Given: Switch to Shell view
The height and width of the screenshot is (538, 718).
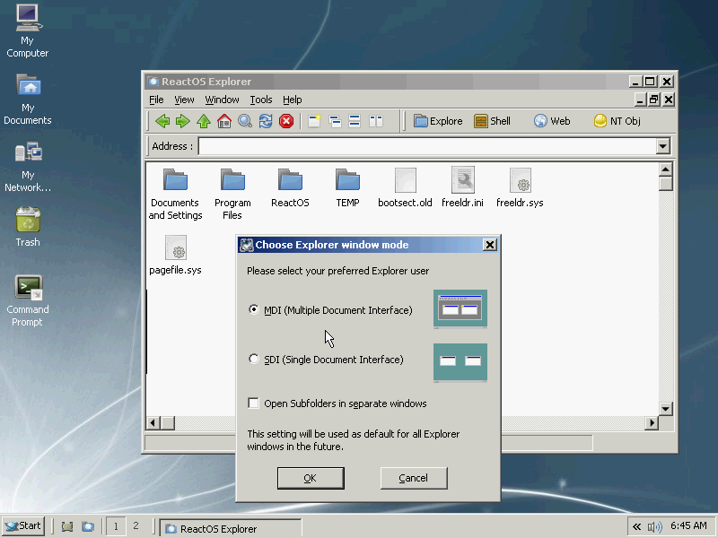Looking at the screenshot, I should point(492,121).
